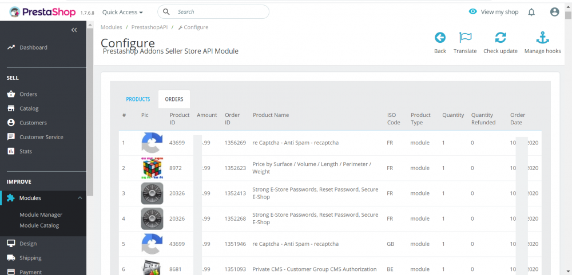This screenshot has width=572, height=275.
Task: Open the user profile avatar icon
Action: 554,12
